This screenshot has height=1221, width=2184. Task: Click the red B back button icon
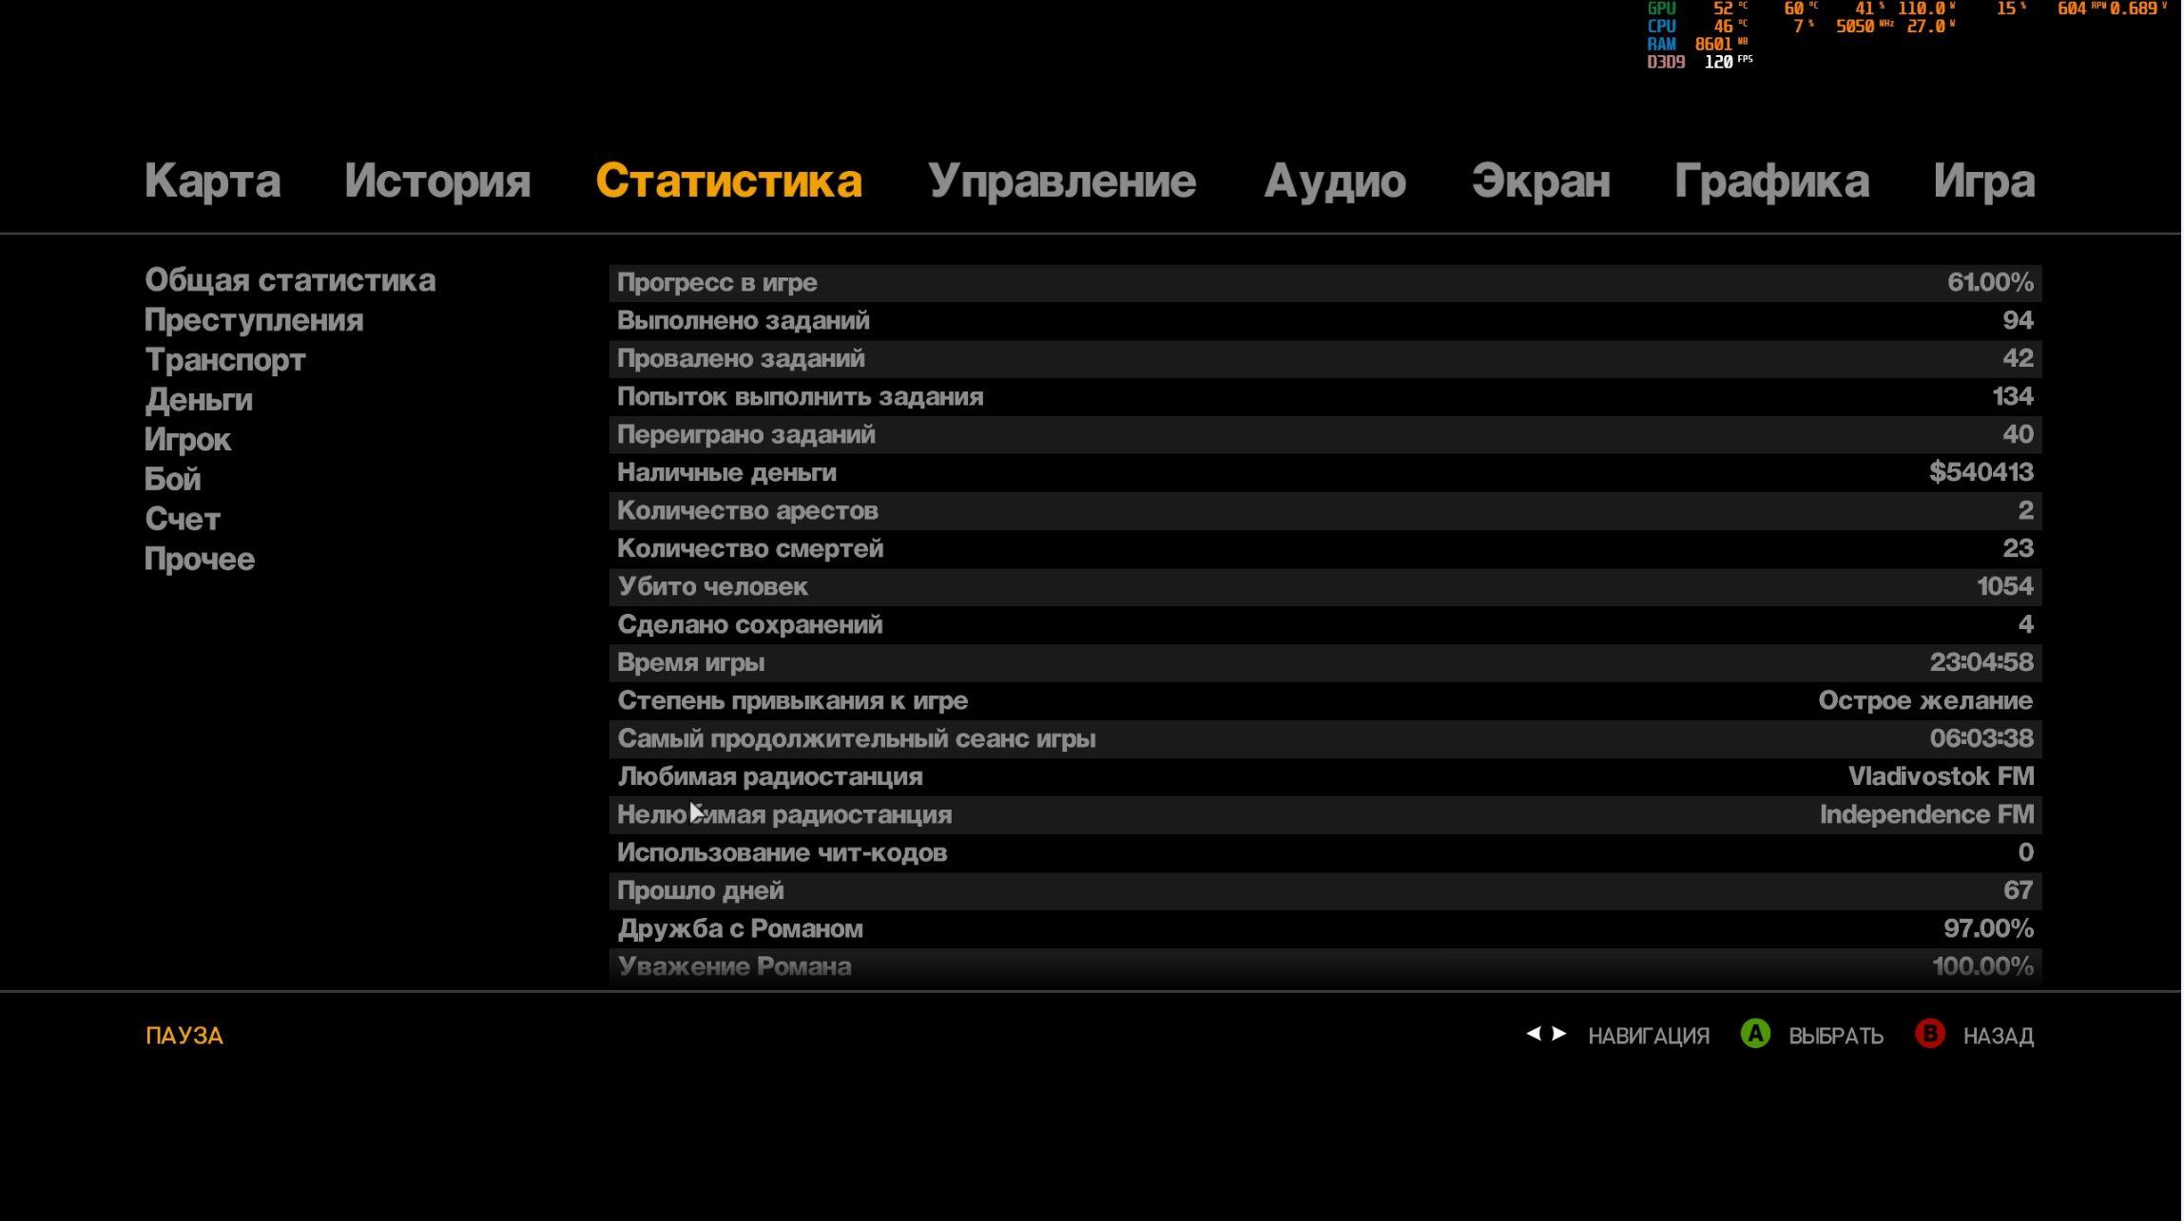[1929, 1034]
